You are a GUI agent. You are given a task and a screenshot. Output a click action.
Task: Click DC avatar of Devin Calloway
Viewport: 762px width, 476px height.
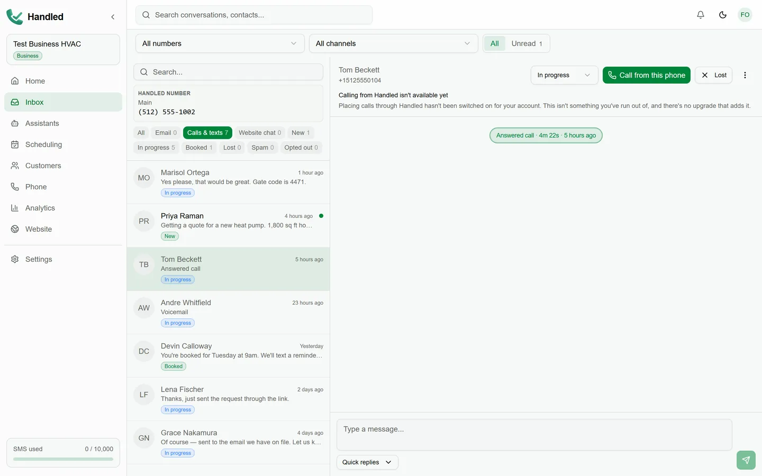[x=144, y=351]
